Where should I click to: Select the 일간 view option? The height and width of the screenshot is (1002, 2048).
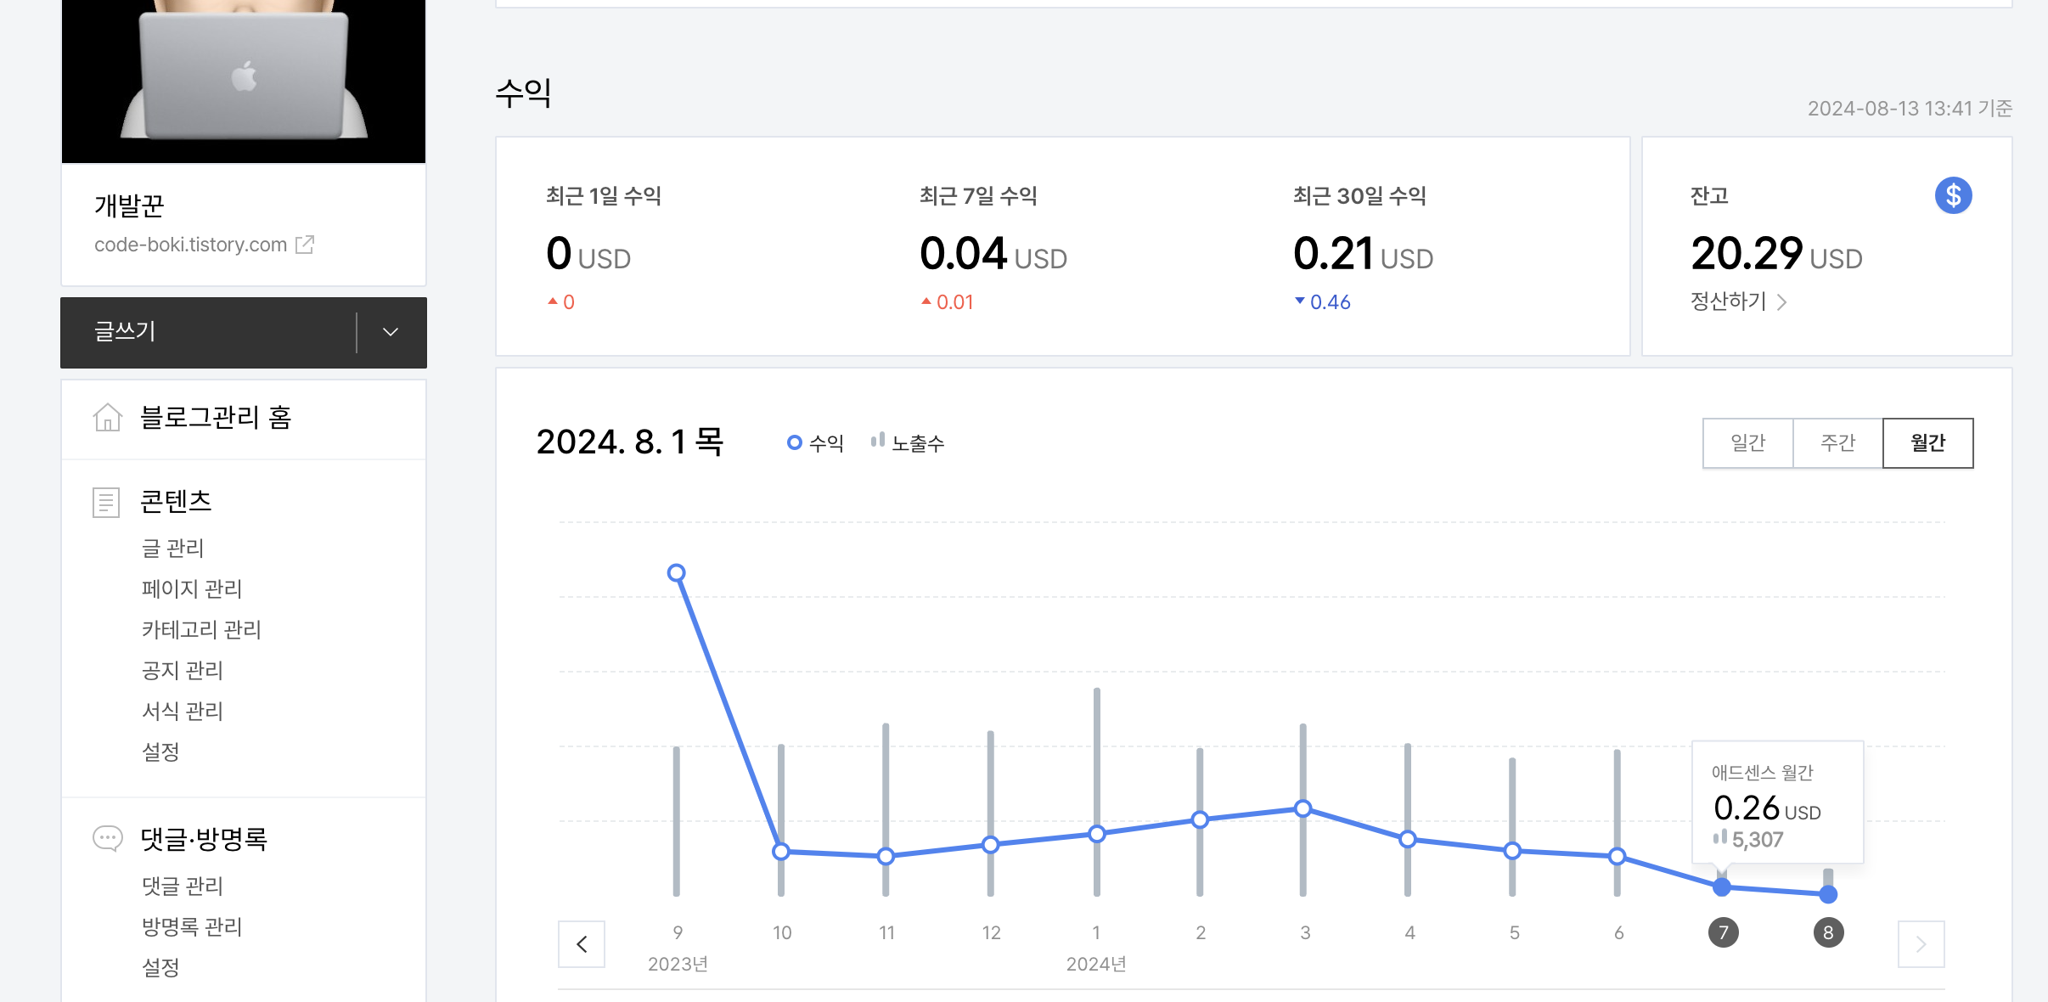point(1747,442)
